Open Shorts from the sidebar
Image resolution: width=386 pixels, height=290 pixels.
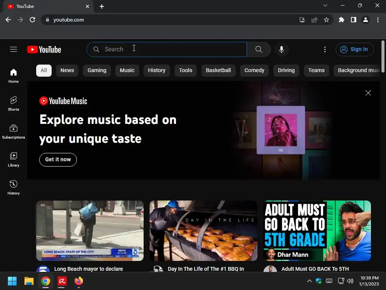click(14, 104)
